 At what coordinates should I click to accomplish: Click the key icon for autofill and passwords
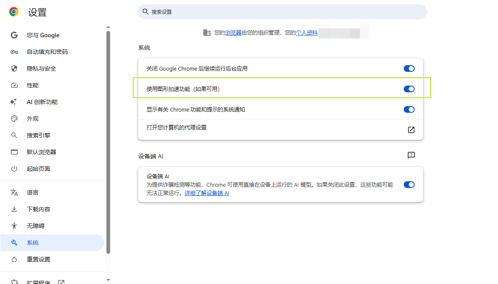(x=14, y=52)
